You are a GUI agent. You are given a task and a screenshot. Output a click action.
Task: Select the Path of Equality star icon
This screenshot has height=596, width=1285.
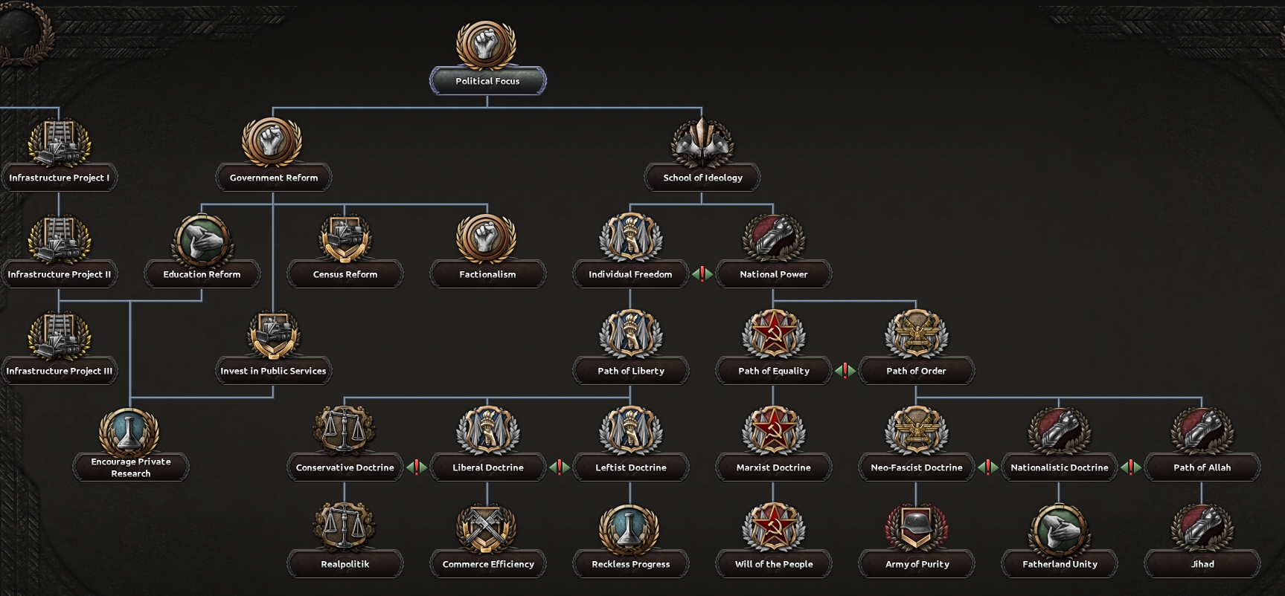(773, 335)
